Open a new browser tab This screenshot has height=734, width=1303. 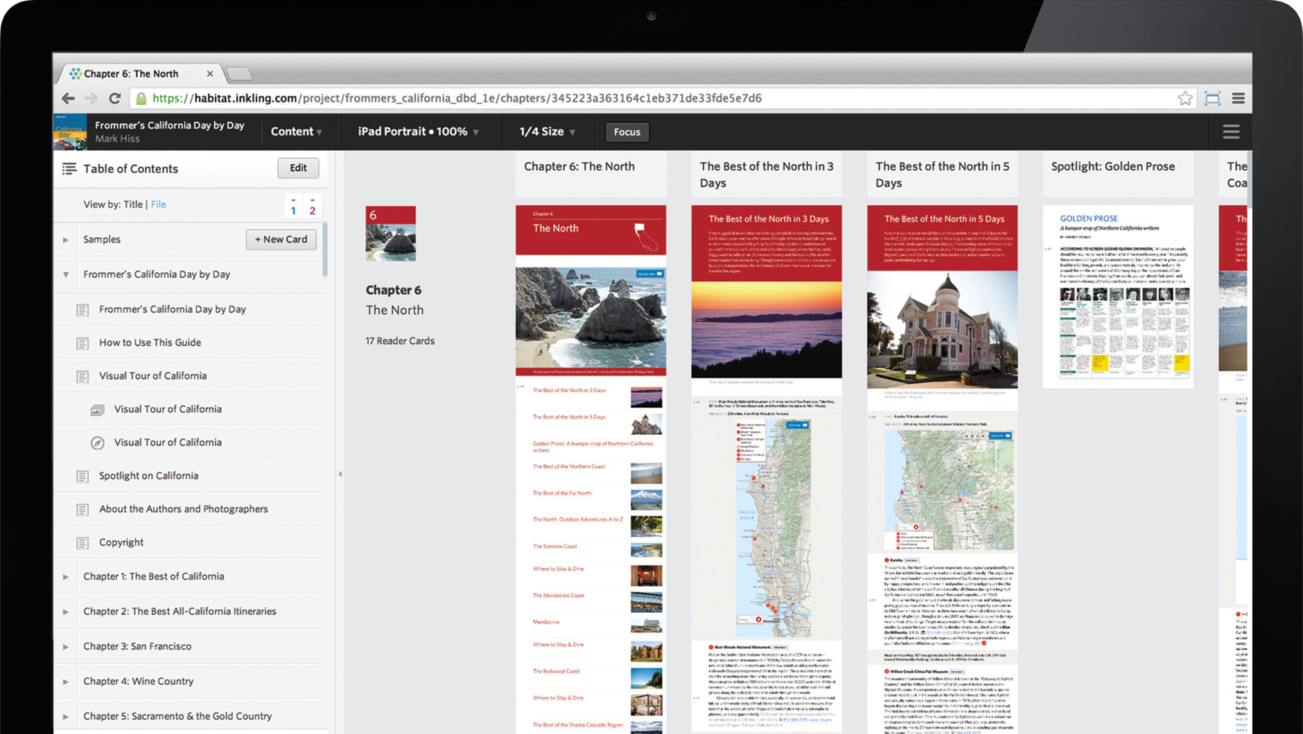[x=239, y=73]
